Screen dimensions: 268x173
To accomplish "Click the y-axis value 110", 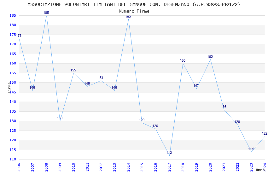I will (13, 159).
